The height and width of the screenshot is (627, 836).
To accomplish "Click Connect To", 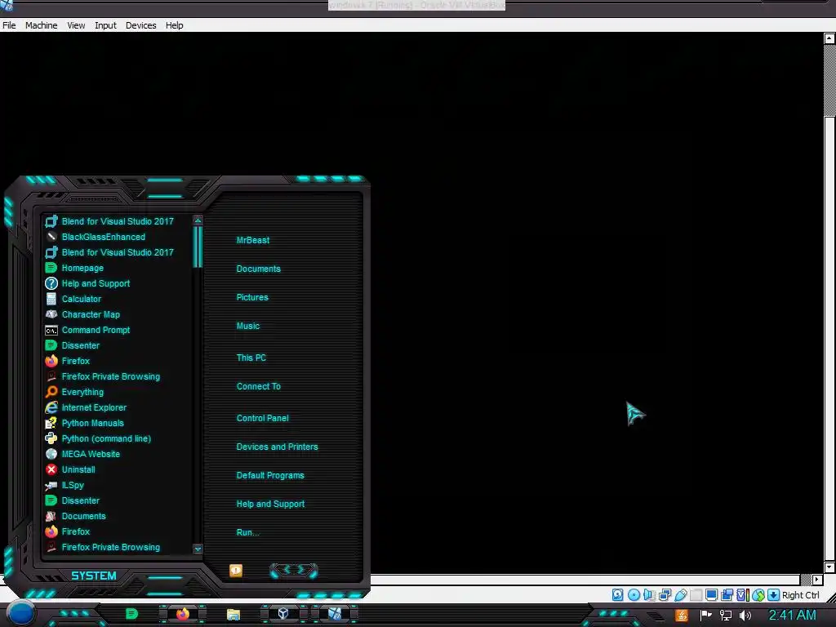I will (x=259, y=386).
